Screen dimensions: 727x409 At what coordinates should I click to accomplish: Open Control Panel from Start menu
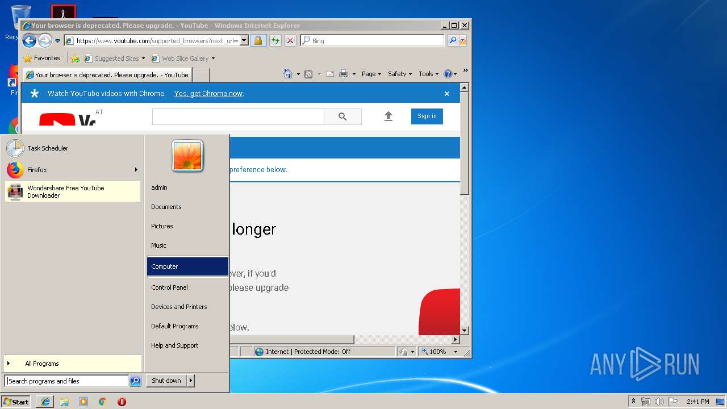click(x=187, y=287)
